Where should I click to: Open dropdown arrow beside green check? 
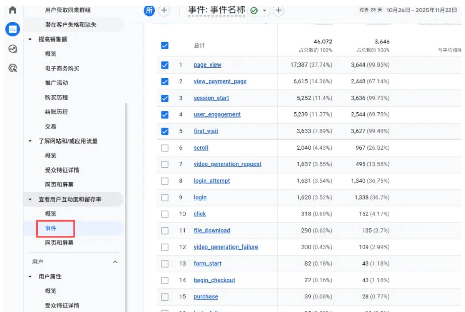264,11
